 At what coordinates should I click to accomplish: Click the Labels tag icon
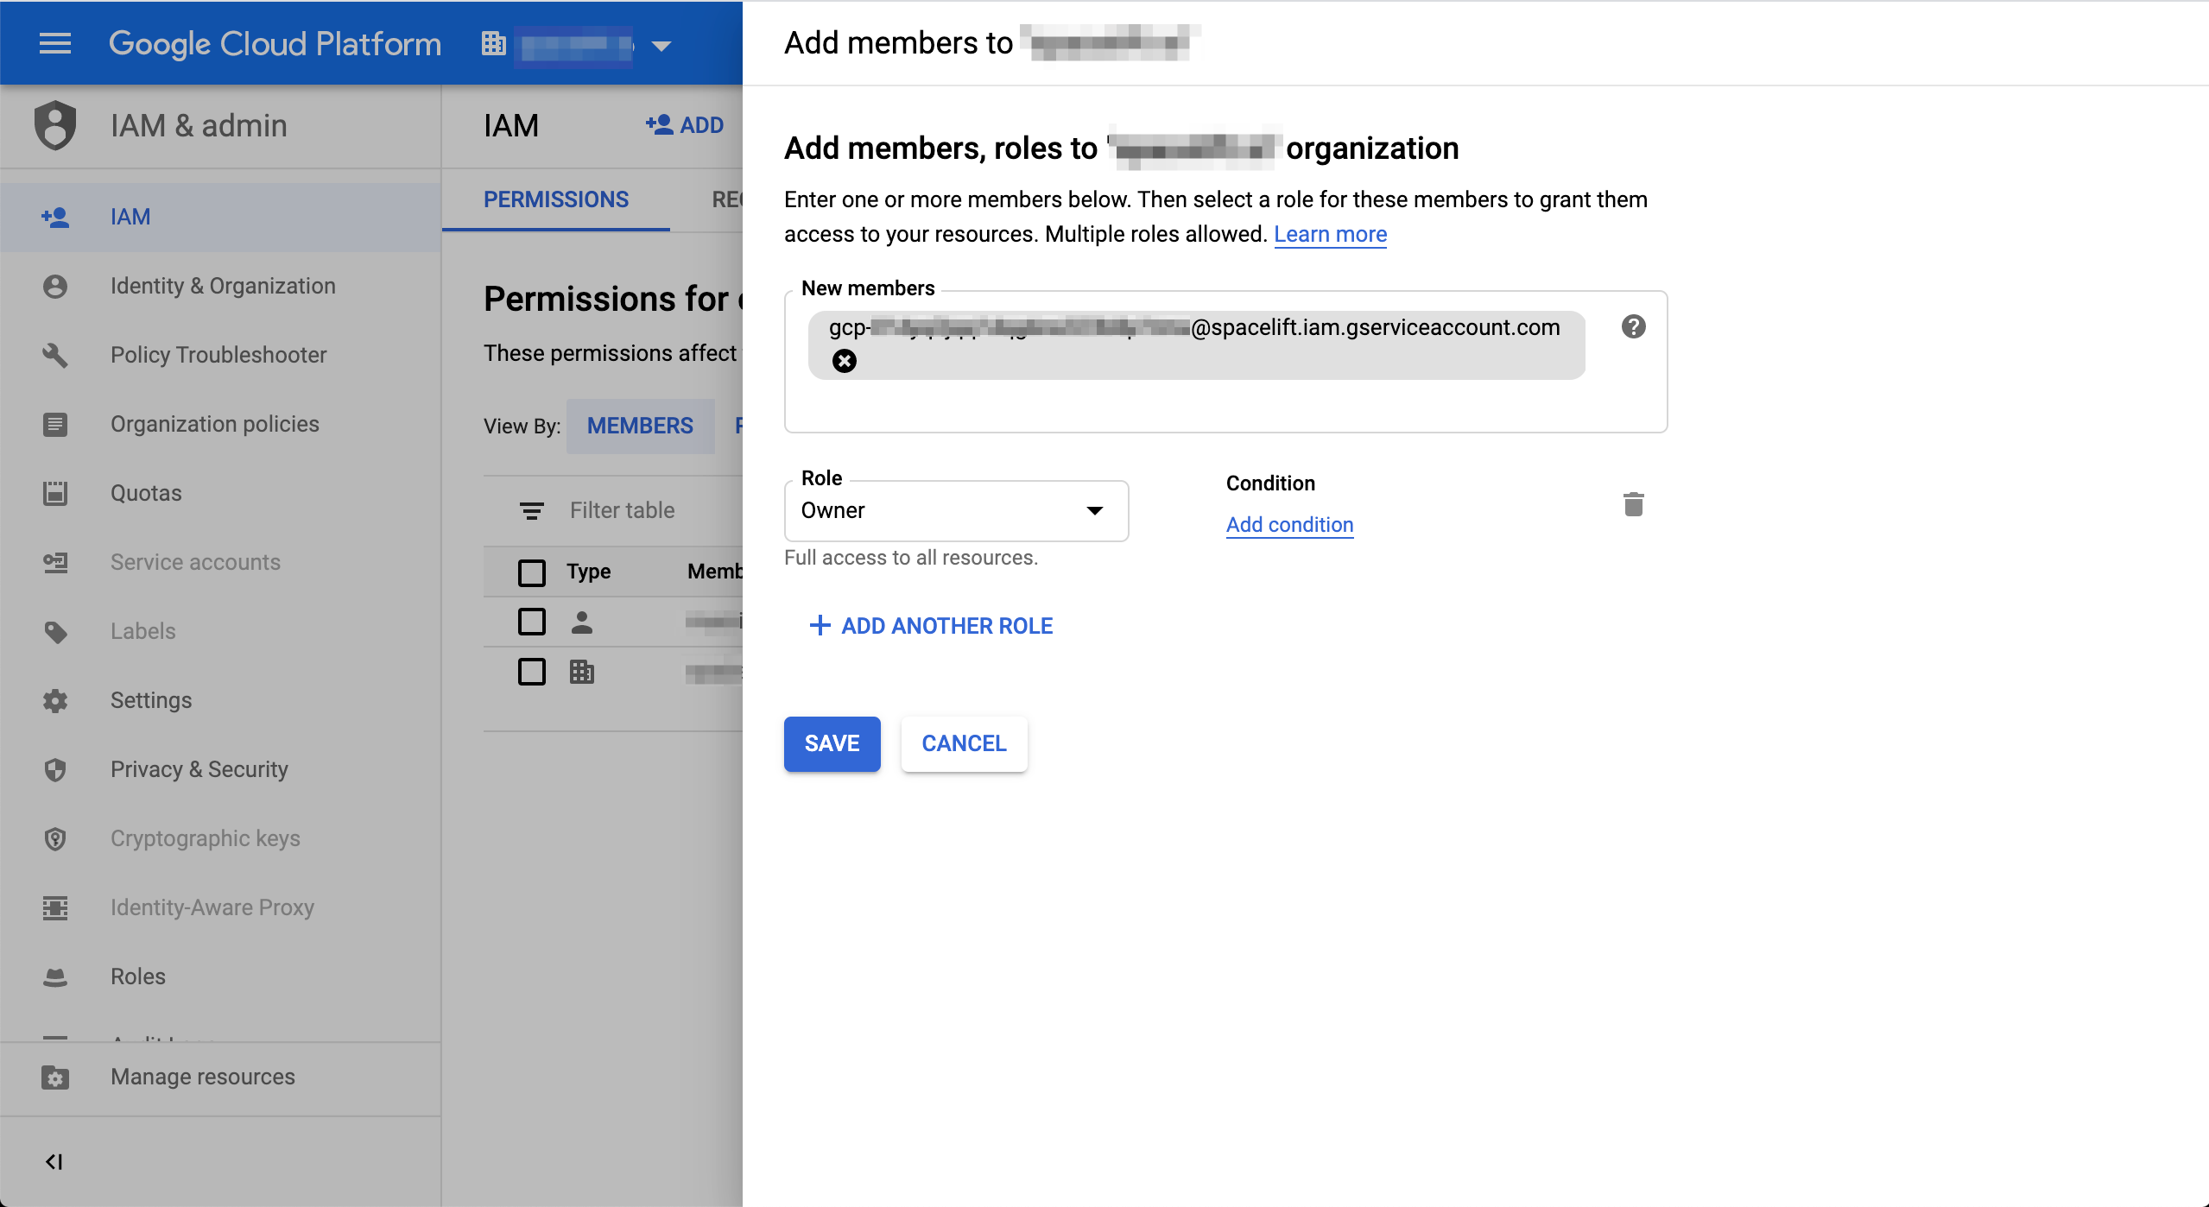point(55,631)
